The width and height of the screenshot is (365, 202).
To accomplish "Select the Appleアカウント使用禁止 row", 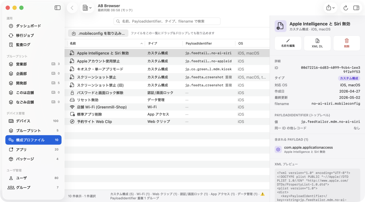I will point(167,61).
